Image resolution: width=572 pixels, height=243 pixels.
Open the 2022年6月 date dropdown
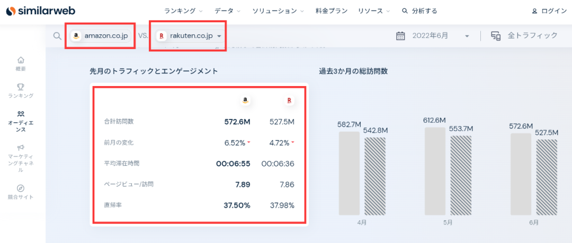[467, 36]
